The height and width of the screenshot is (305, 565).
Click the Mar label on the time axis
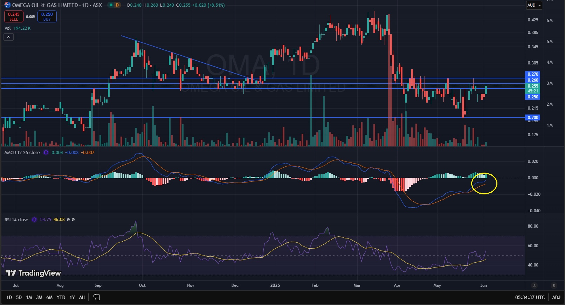point(357,285)
